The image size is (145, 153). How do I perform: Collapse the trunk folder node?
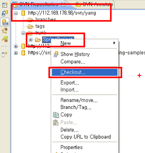(x=23, y=33)
